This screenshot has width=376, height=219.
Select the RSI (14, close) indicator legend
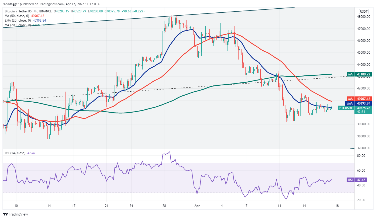[x=15, y=153]
